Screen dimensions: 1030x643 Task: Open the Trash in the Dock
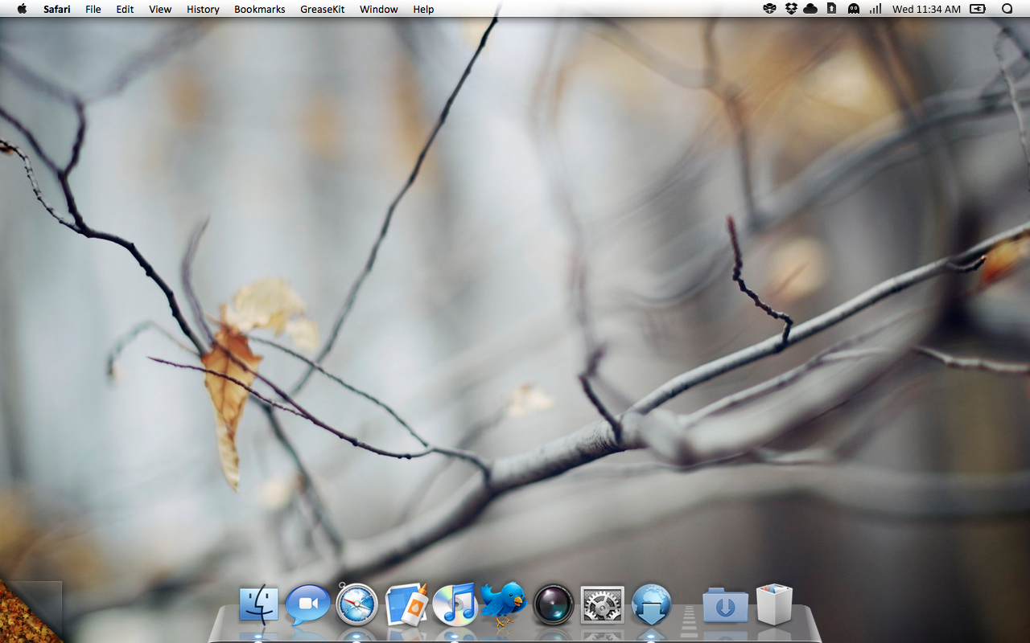(x=774, y=604)
